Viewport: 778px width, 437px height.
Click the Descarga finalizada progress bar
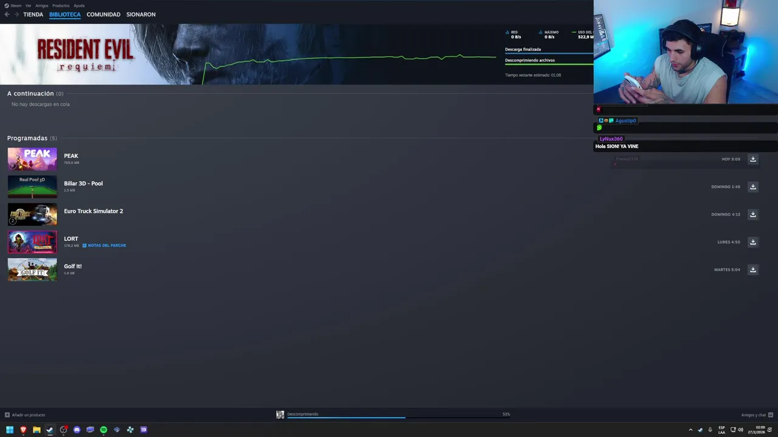click(549, 54)
